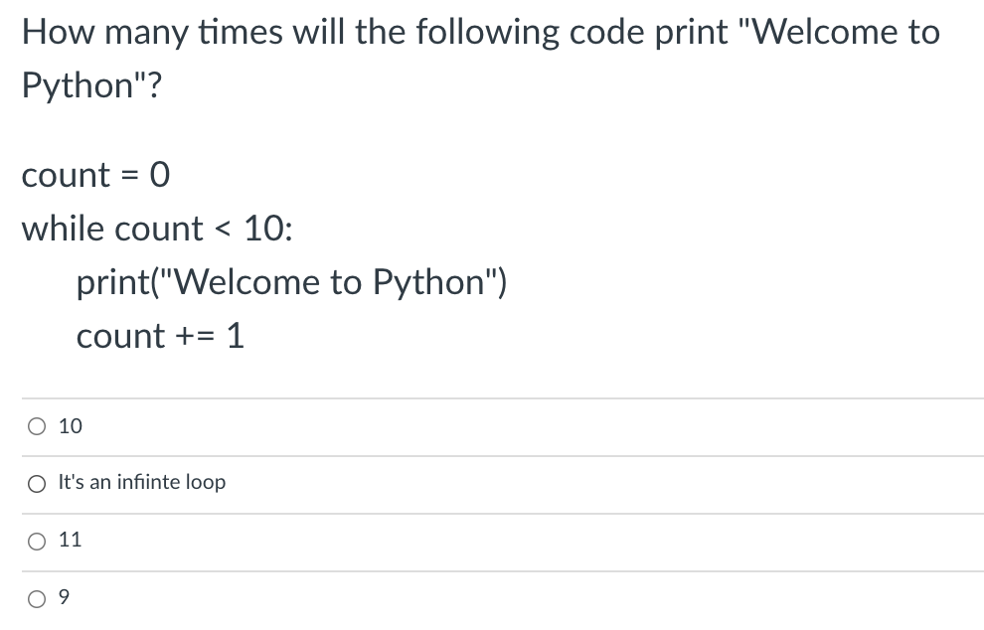Pick the radio button for answer 11
The height and width of the screenshot is (630, 984).
tap(37, 542)
